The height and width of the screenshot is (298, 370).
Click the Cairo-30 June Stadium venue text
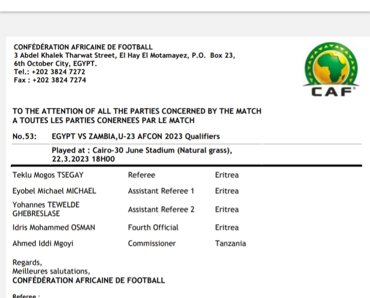142,151
